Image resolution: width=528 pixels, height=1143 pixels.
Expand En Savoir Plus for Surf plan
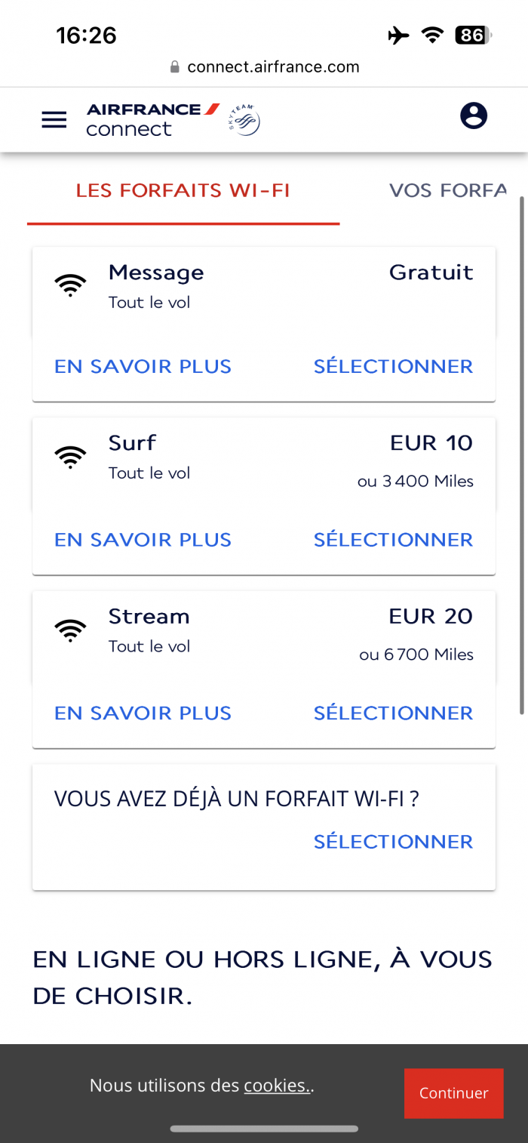tap(143, 540)
